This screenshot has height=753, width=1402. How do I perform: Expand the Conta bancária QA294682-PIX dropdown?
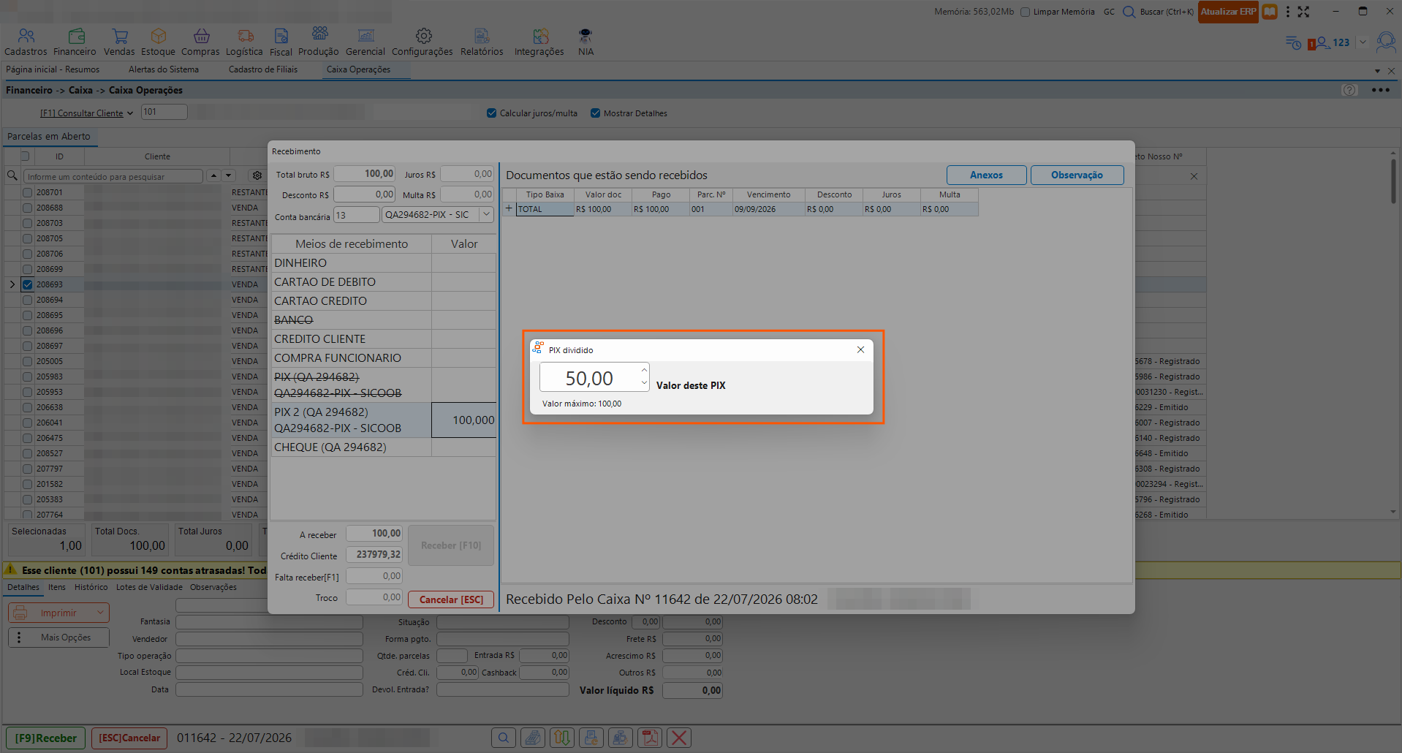[486, 214]
